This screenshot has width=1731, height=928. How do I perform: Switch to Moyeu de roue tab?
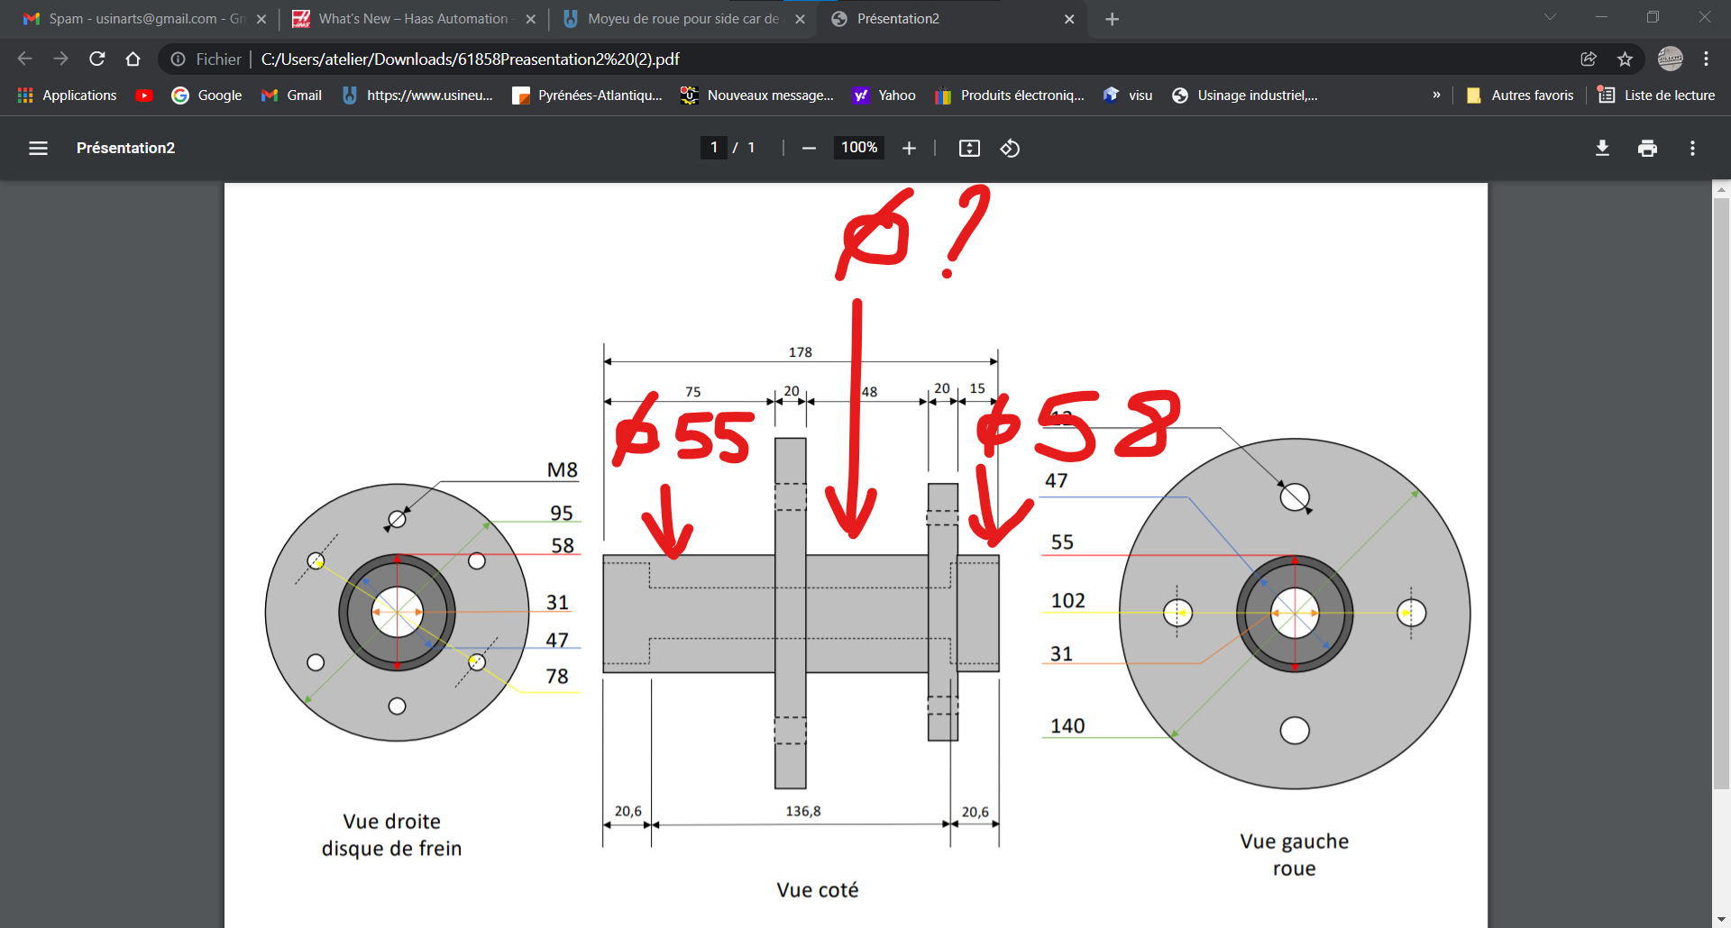682,19
